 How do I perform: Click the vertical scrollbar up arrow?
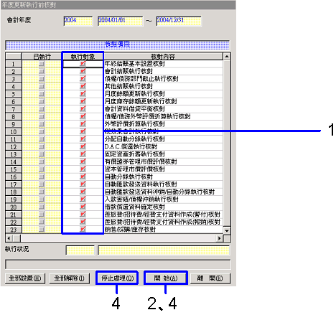pyautogui.click(x=227, y=57)
